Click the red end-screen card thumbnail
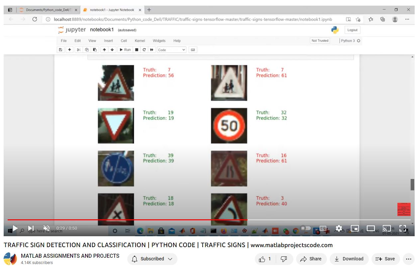This screenshot has width=418, height=268. [404, 209]
